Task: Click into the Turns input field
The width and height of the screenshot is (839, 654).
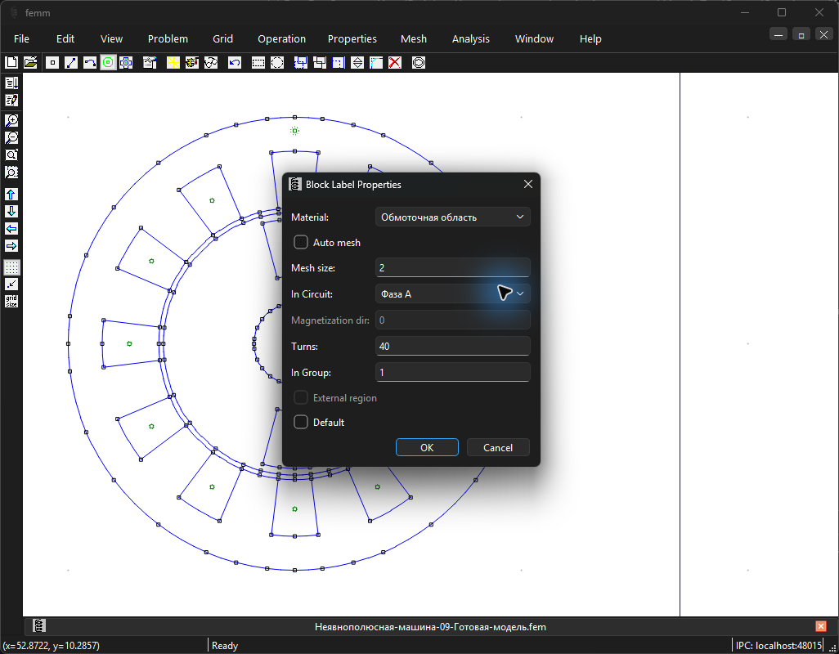Action: point(453,346)
